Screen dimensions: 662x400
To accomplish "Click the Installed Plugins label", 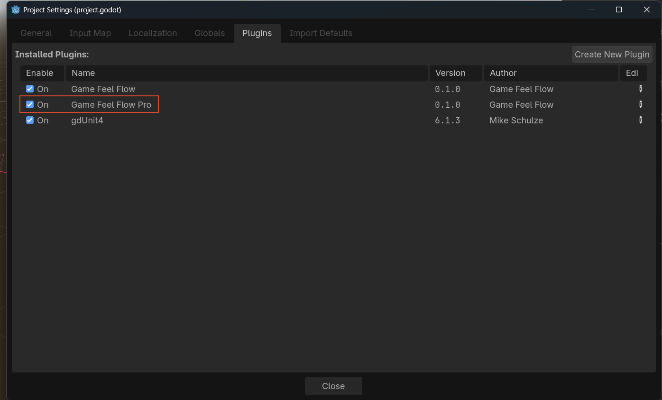I will coord(52,55).
